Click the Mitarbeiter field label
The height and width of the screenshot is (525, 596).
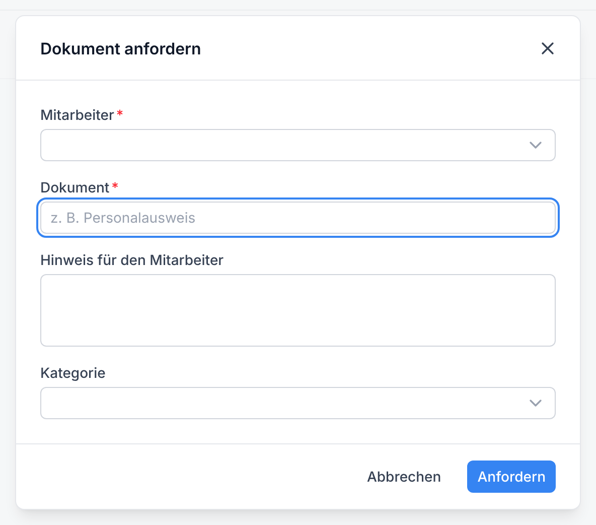(x=77, y=115)
